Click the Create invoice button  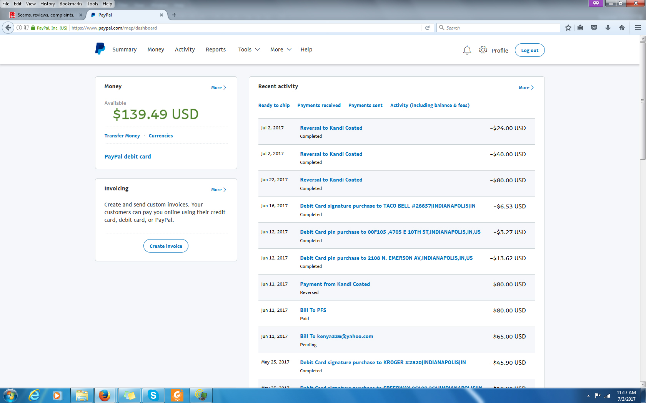coord(166,246)
